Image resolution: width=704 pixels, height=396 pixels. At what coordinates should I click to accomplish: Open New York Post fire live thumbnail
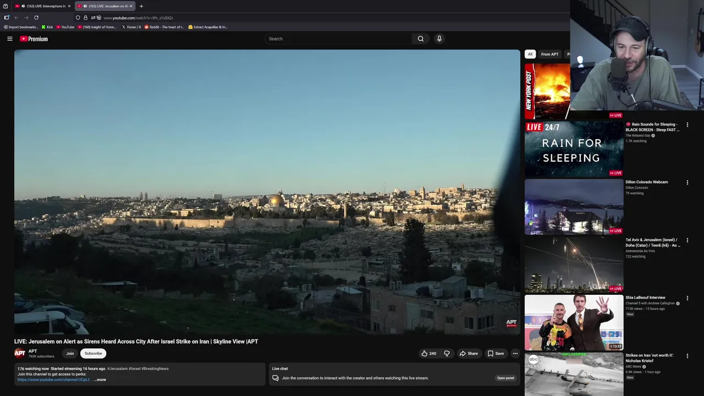pos(547,91)
